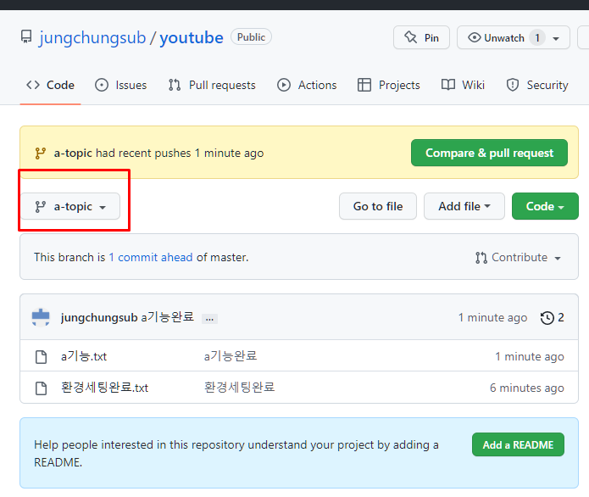Screen dimensions: 589x497
Task: Pin this repository with the Pin button
Action: 421,37
